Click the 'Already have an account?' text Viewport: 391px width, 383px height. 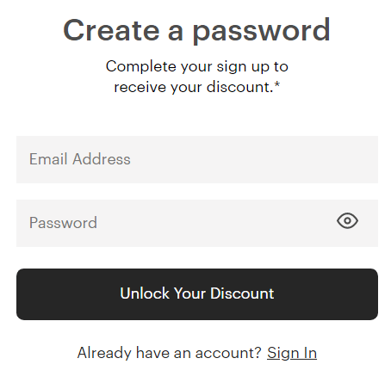tap(169, 353)
